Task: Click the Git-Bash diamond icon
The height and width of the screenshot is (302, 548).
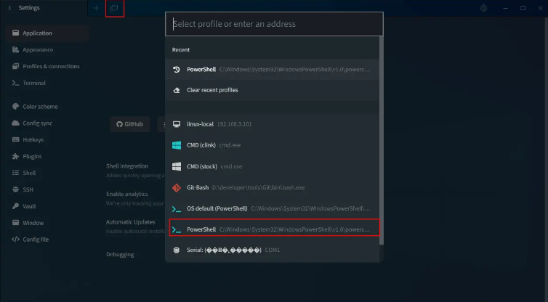Action: point(177,187)
